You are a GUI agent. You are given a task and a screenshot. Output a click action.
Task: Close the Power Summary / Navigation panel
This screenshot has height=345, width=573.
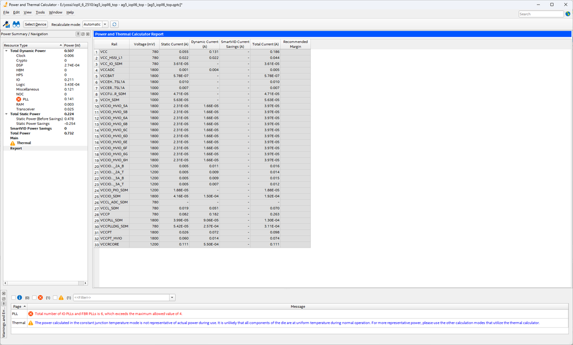pyautogui.click(x=88, y=34)
